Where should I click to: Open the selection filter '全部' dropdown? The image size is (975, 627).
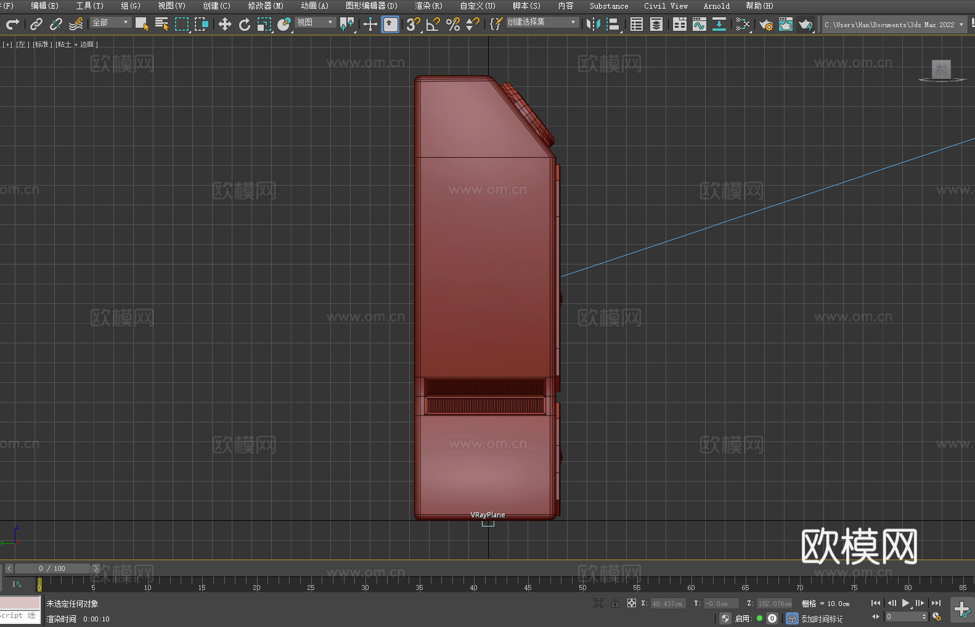111,22
